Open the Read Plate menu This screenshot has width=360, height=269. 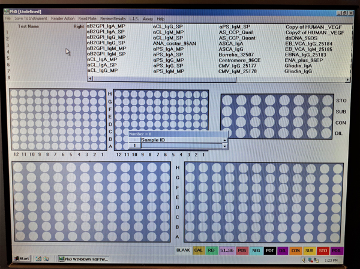click(x=88, y=19)
